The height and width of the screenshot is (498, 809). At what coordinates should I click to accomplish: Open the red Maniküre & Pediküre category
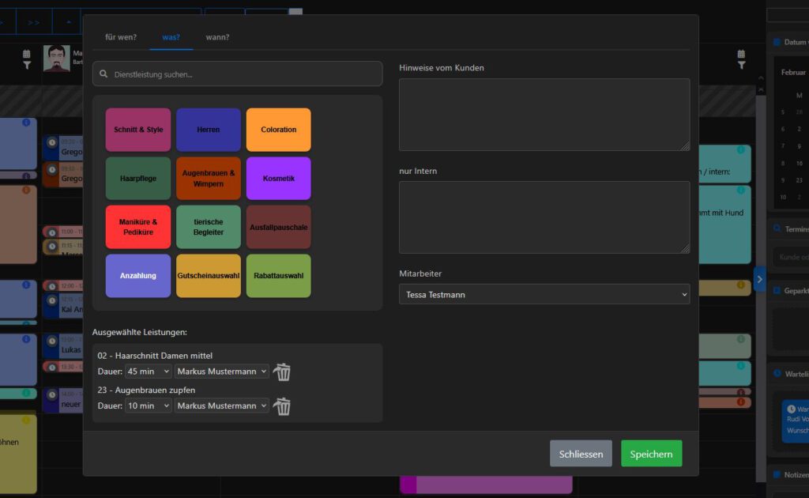point(138,228)
